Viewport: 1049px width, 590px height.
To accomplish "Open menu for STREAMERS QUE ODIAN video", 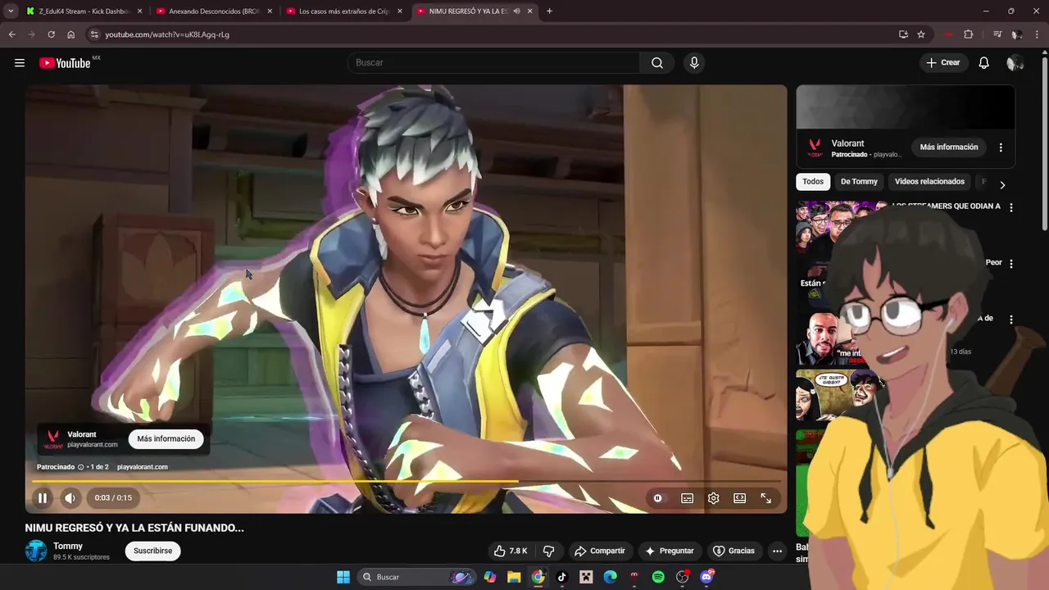I will pos(1011,207).
